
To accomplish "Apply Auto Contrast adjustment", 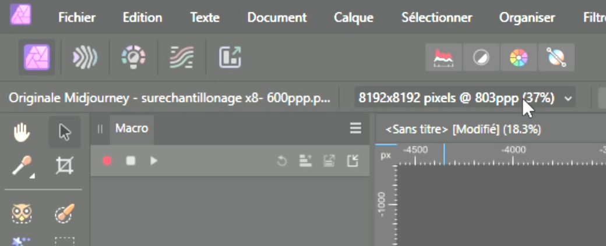I will point(481,58).
